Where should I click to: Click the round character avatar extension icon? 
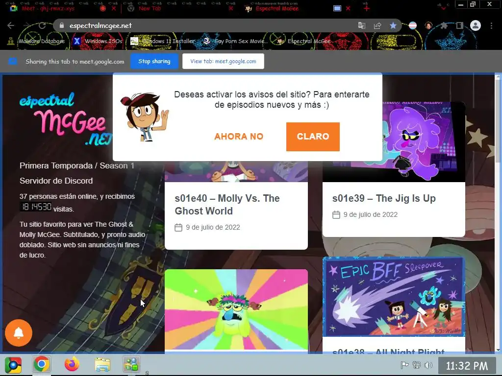coord(428,25)
